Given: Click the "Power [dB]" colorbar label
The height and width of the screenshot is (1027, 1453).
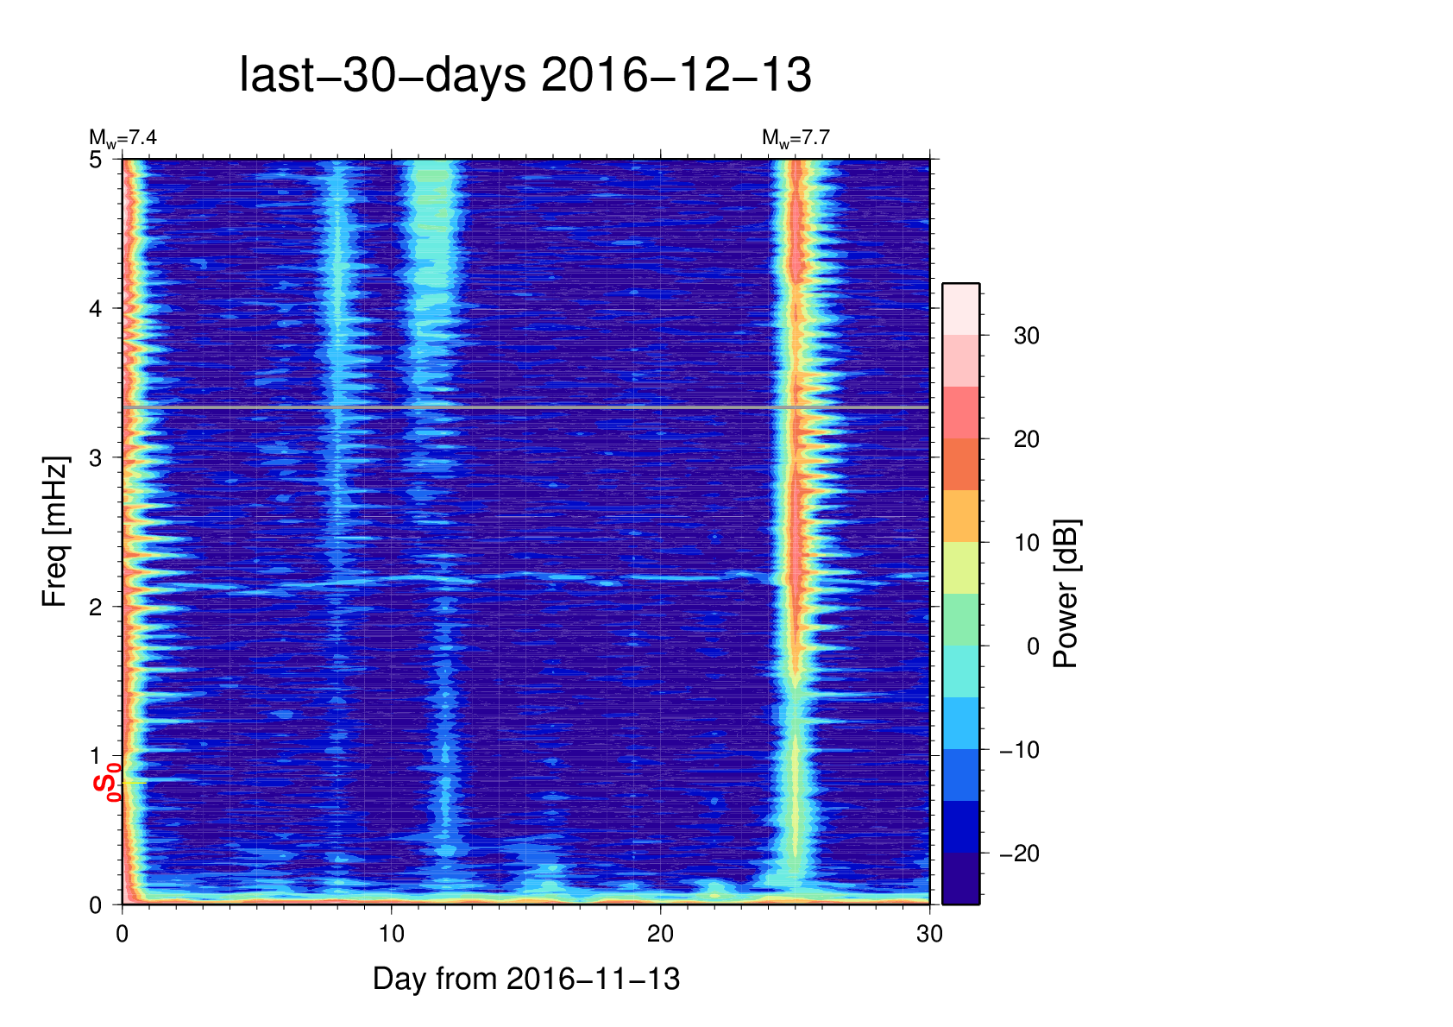Looking at the screenshot, I should (x=1066, y=594).
